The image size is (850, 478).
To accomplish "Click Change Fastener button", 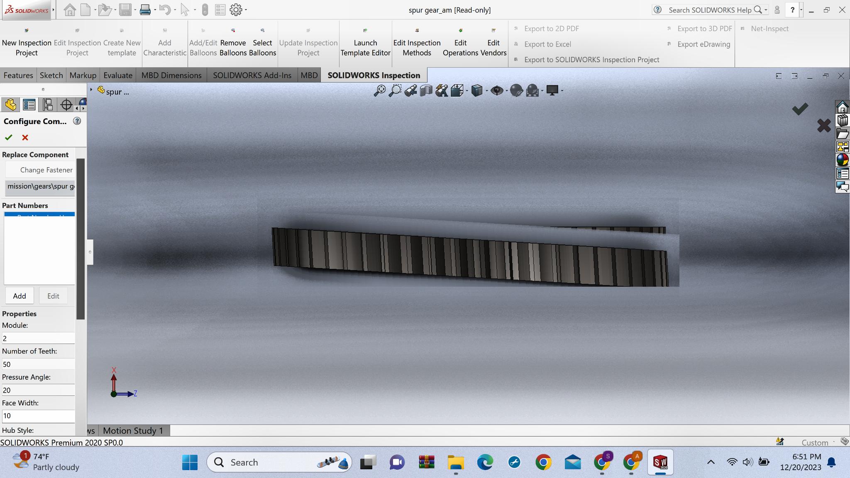I will 40,170.
